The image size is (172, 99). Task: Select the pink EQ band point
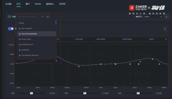pyautogui.click(x=79, y=66)
